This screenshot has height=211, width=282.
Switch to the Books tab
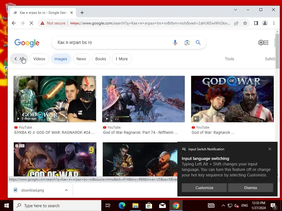(101, 59)
